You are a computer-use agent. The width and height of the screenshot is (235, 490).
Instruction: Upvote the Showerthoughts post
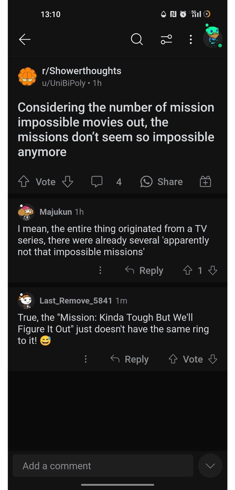[24, 182]
